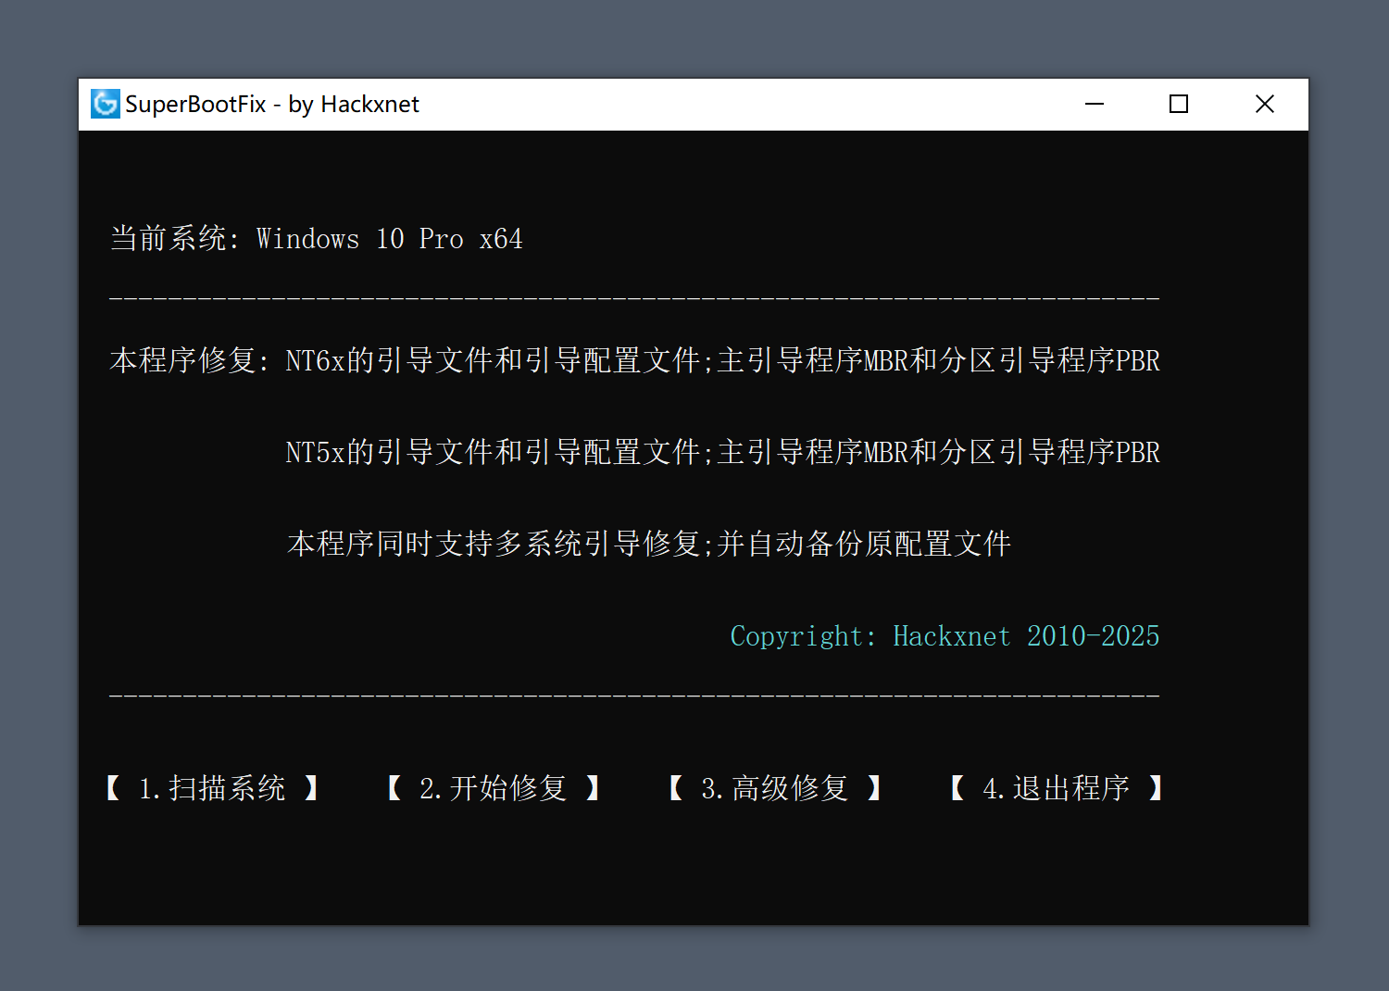The height and width of the screenshot is (991, 1389).
Task: Select 4.退出程序 to exit the program
Action: pos(1056,788)
